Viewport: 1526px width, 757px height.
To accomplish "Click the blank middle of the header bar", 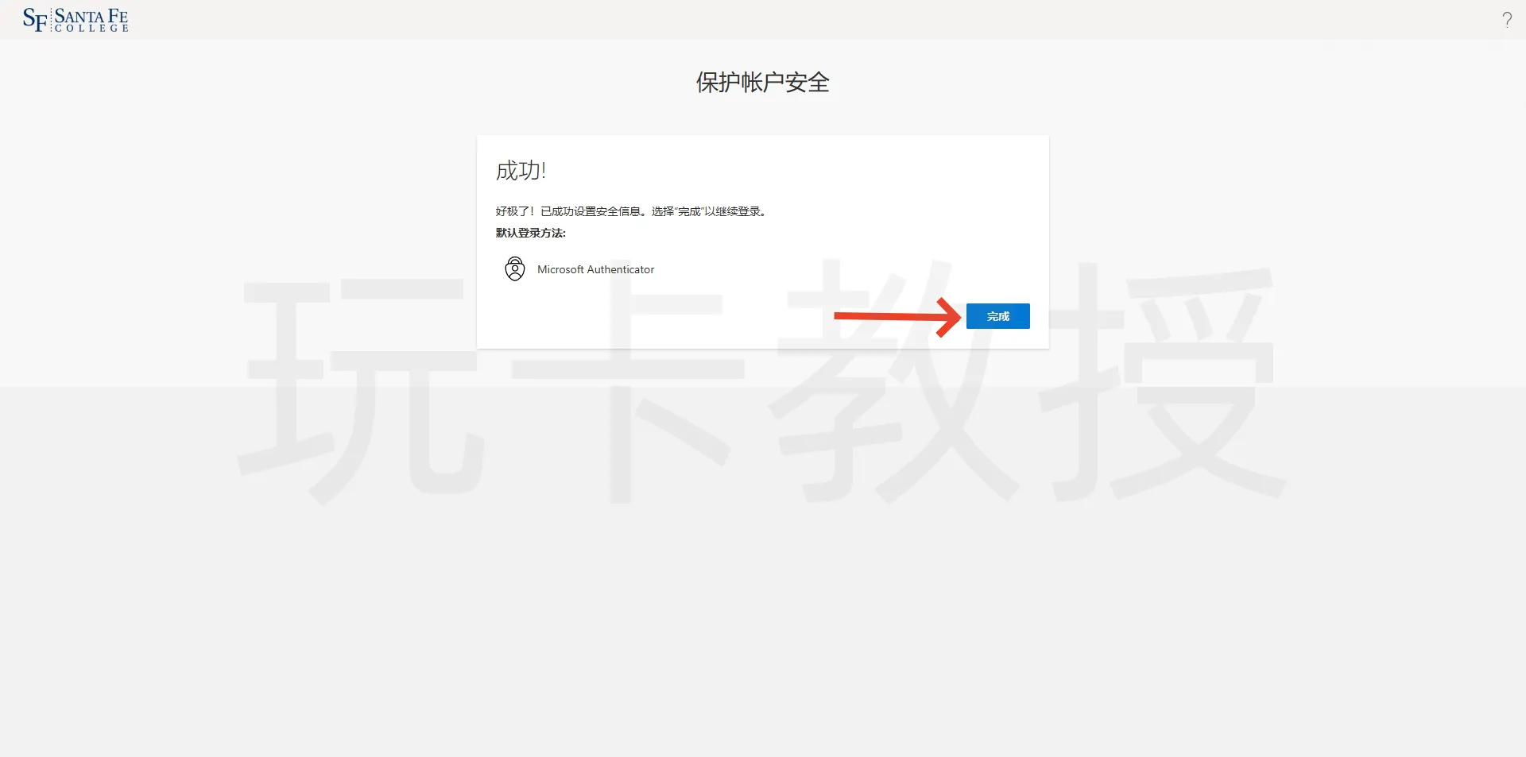I will (x=763, y=20).
